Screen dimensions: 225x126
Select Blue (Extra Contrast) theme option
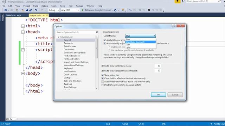[141, 42]
